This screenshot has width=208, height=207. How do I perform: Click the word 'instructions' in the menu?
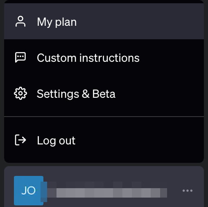[x=109, y=58]
